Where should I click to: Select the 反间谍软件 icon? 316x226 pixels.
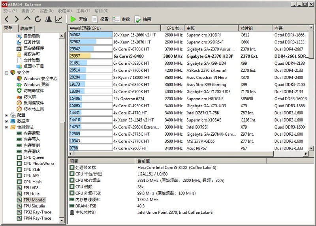(x=19, y=103)
